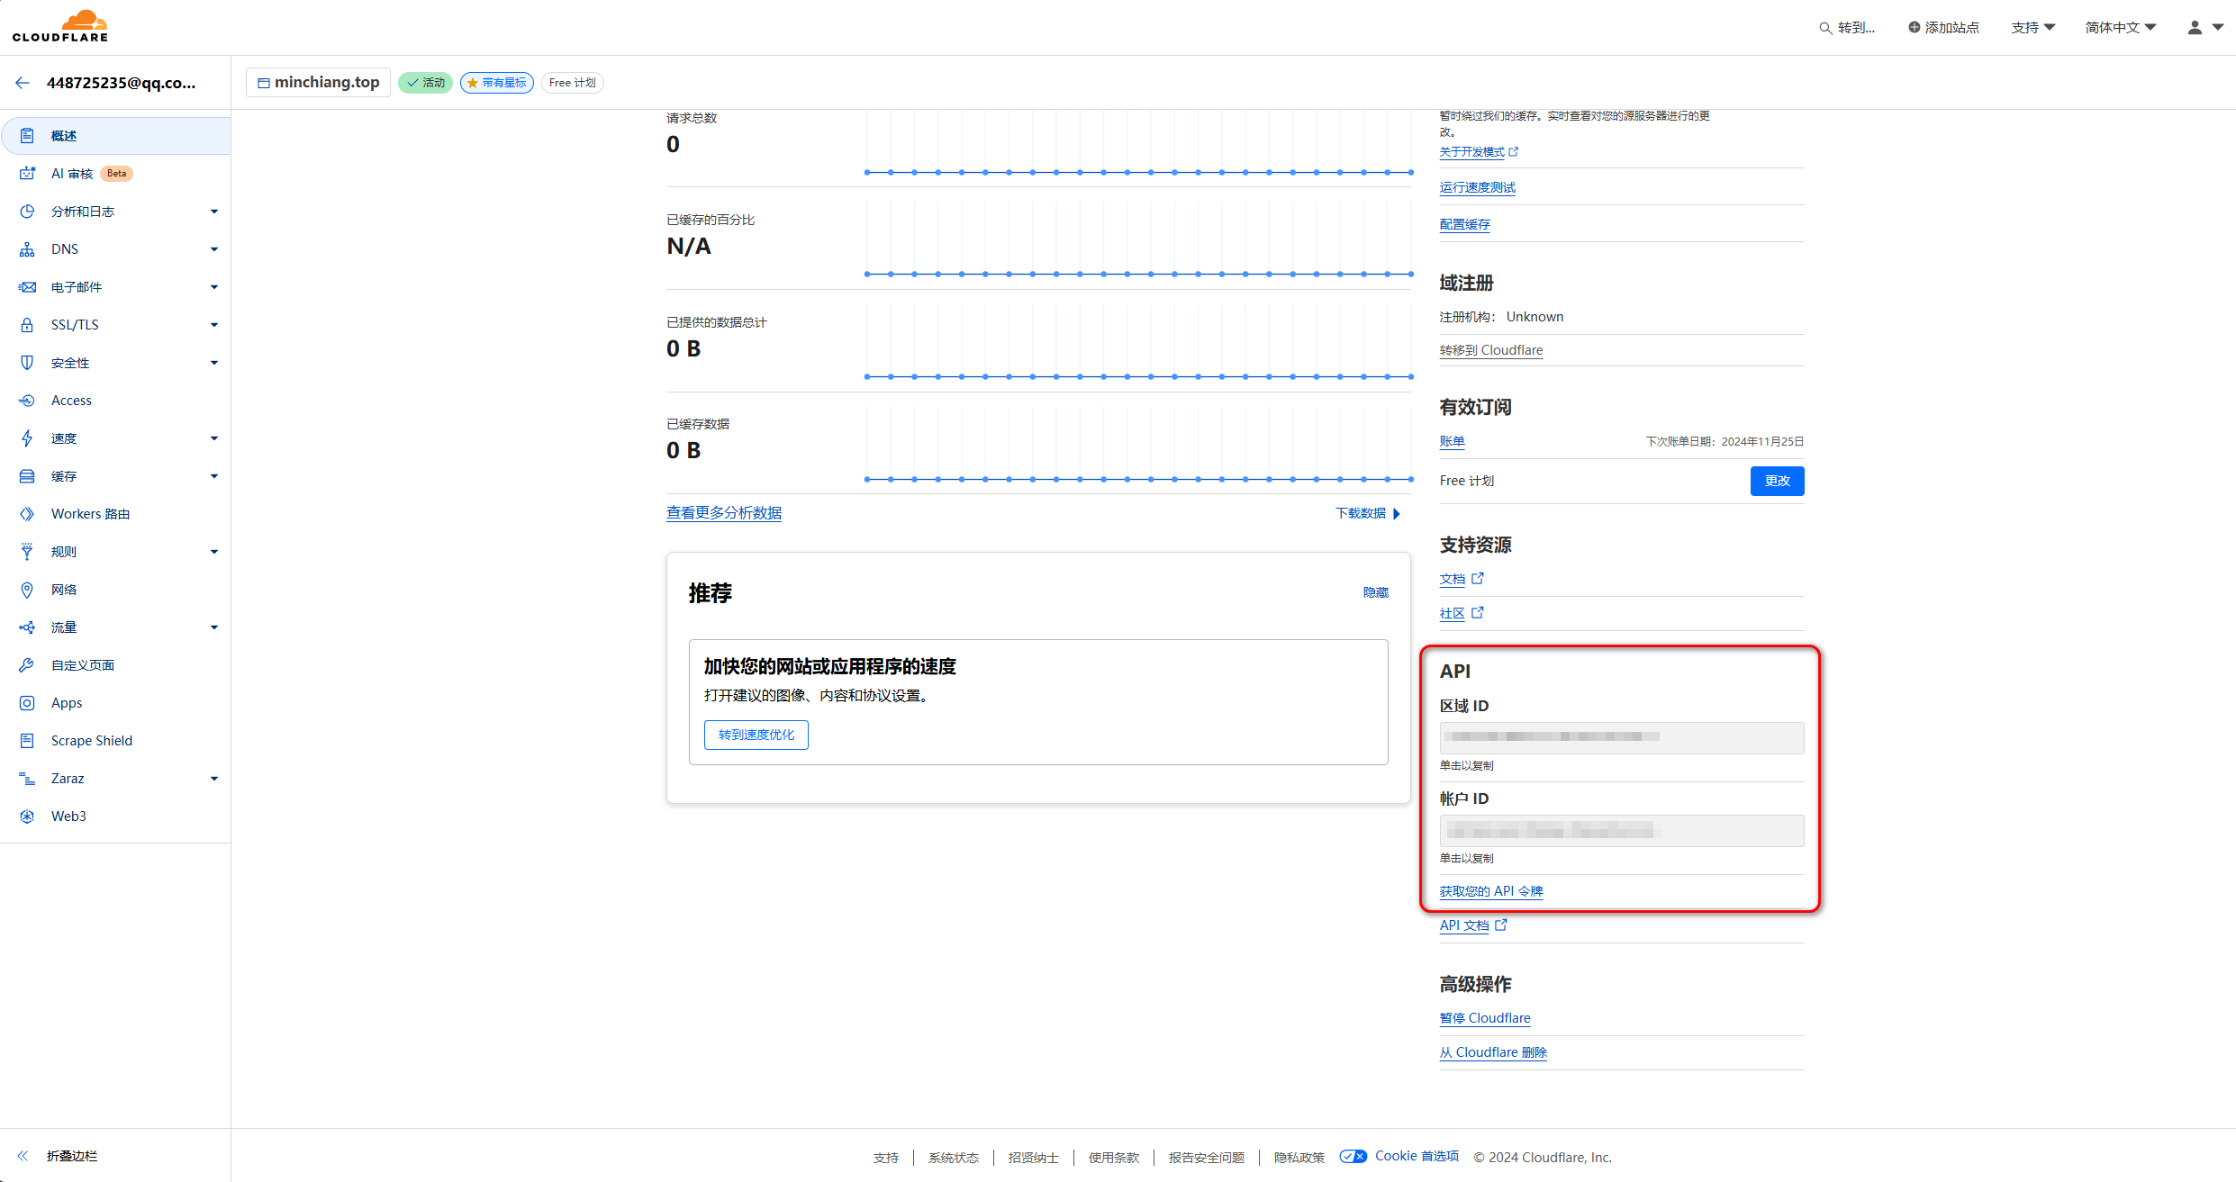
Task: Click the Apps sidebar icon
Action: tap(27, 703)
